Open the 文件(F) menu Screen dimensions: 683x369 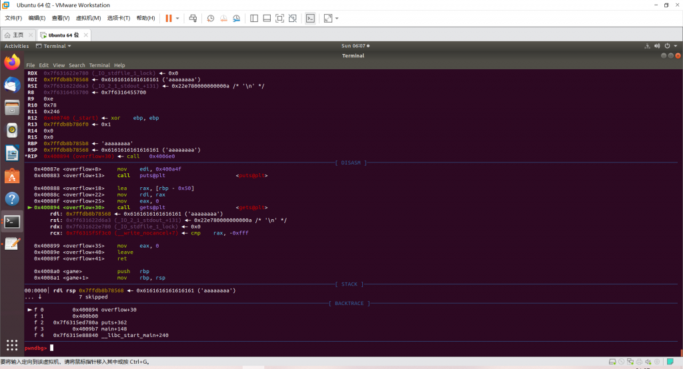click(x=13, y=18)
